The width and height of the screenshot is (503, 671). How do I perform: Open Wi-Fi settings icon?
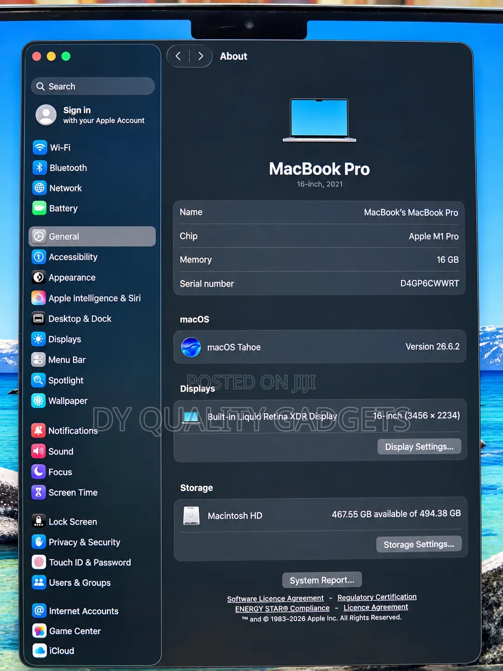click(x=40, y=147)
